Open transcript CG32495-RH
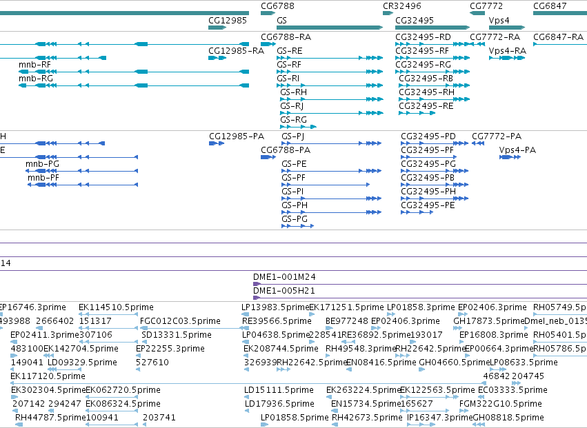This screenshot has height=428, width=587. [435, 99]
